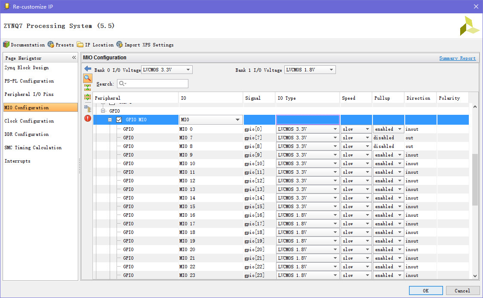Click the Presets toolbar button
Viewport: 483px width, 298px height.
tap(61, 45)
